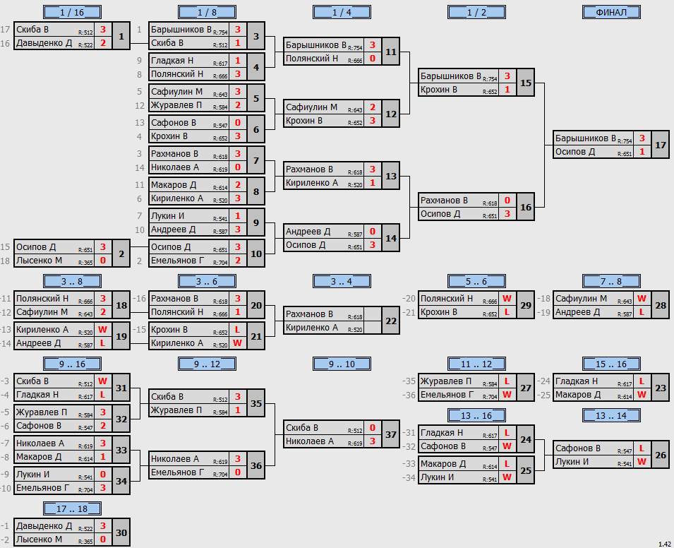The image size is (674, 548).
Task: Open the 9 .. 10 placement header
Action: click(342, 364)
